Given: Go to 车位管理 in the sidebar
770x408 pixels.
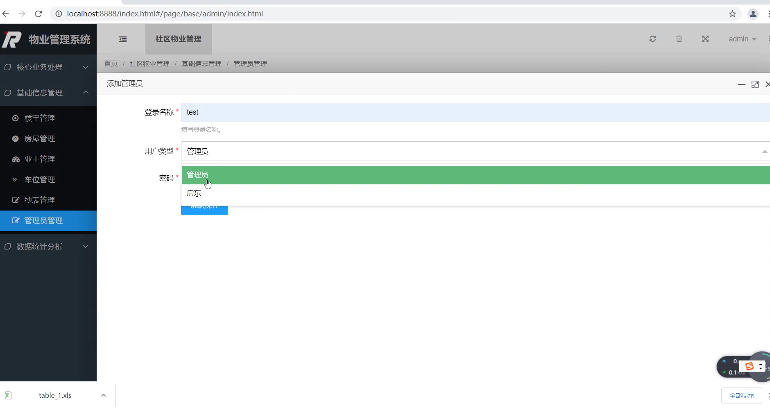Looking at the screenshot, I should pyautogui.click(x=48, y=180).
